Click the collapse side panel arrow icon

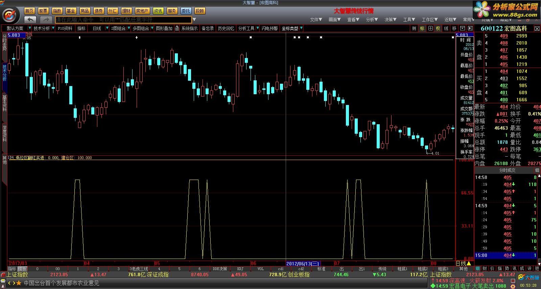click(470, 28)
